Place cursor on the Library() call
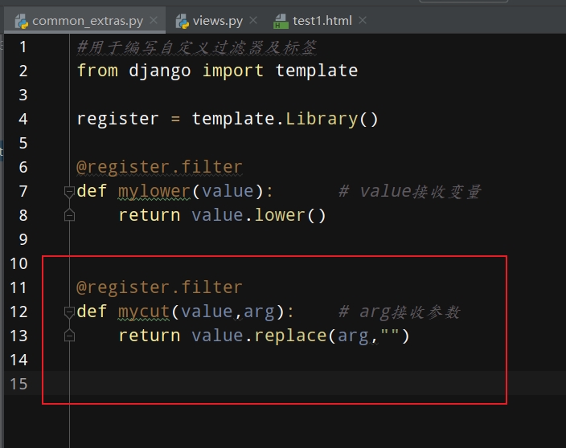 coord(322,119)
